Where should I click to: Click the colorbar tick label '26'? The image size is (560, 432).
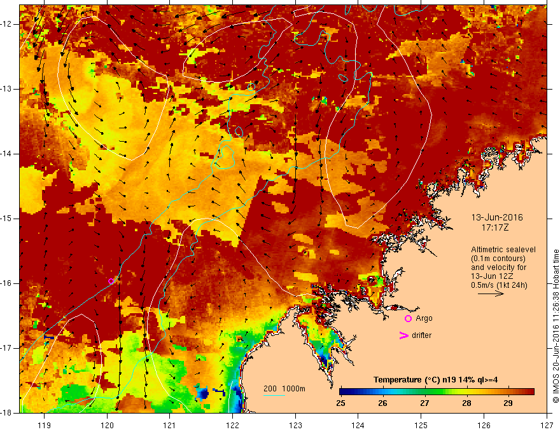click(383, 403)
